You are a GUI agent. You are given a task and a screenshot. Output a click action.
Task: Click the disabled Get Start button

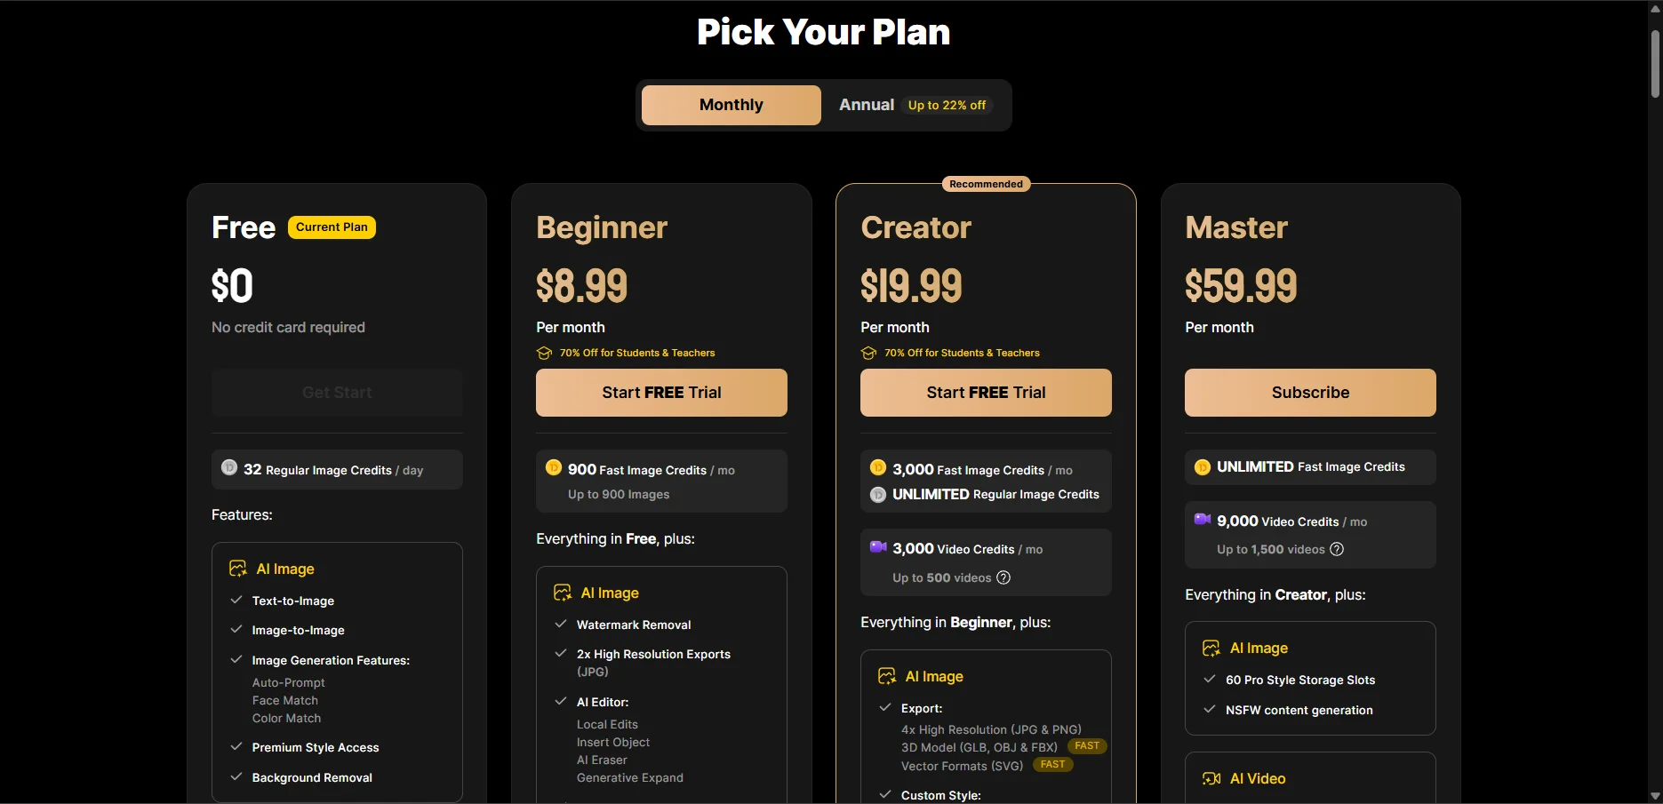pos(337,393)
